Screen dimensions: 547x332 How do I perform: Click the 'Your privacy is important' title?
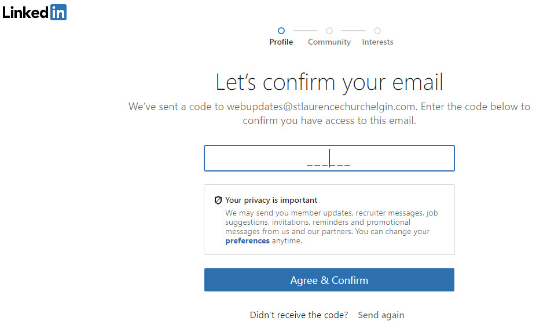(271, 200)
